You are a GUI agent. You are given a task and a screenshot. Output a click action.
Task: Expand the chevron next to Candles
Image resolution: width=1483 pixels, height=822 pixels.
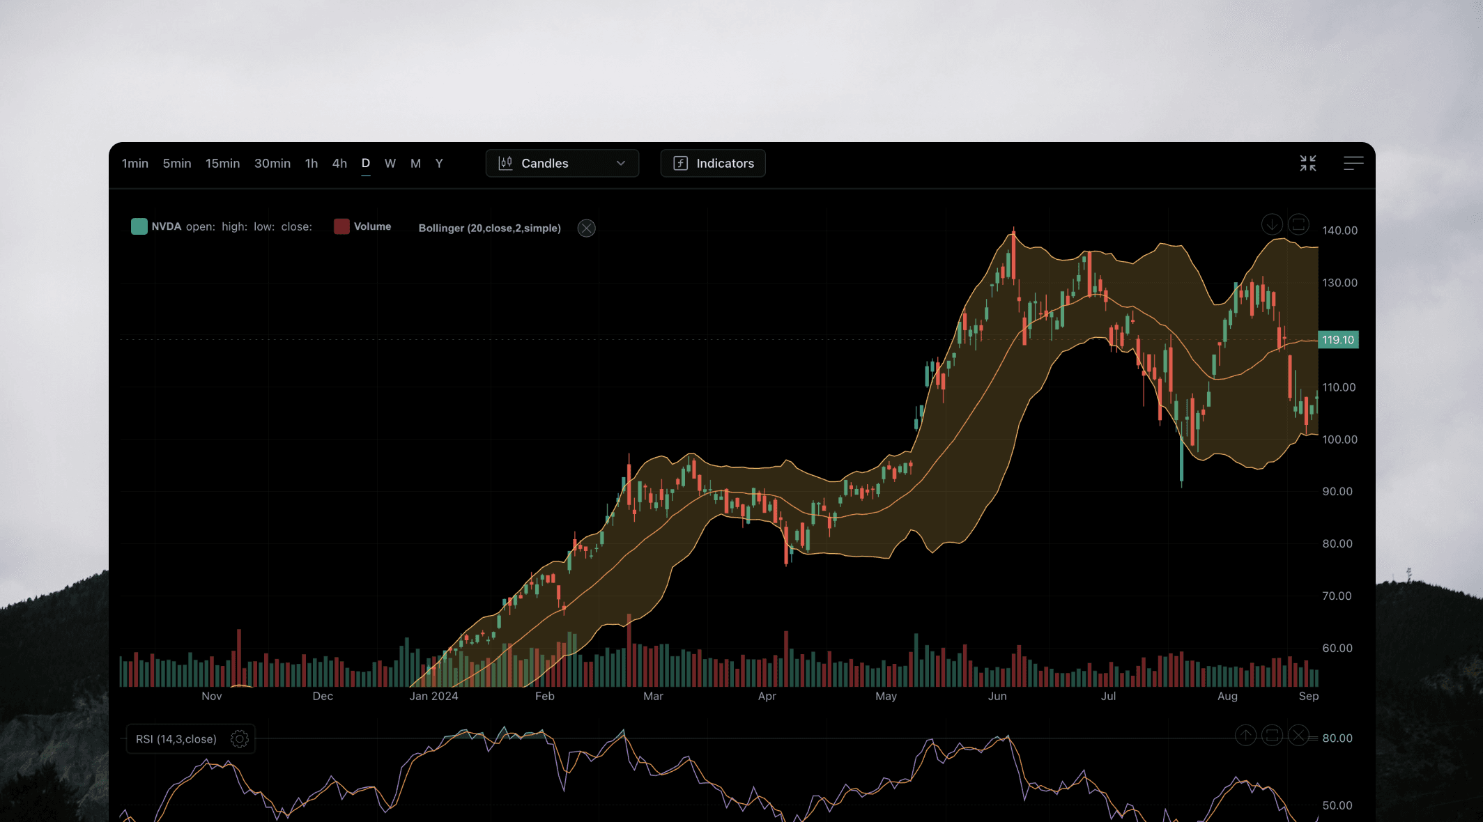[620, 163]
